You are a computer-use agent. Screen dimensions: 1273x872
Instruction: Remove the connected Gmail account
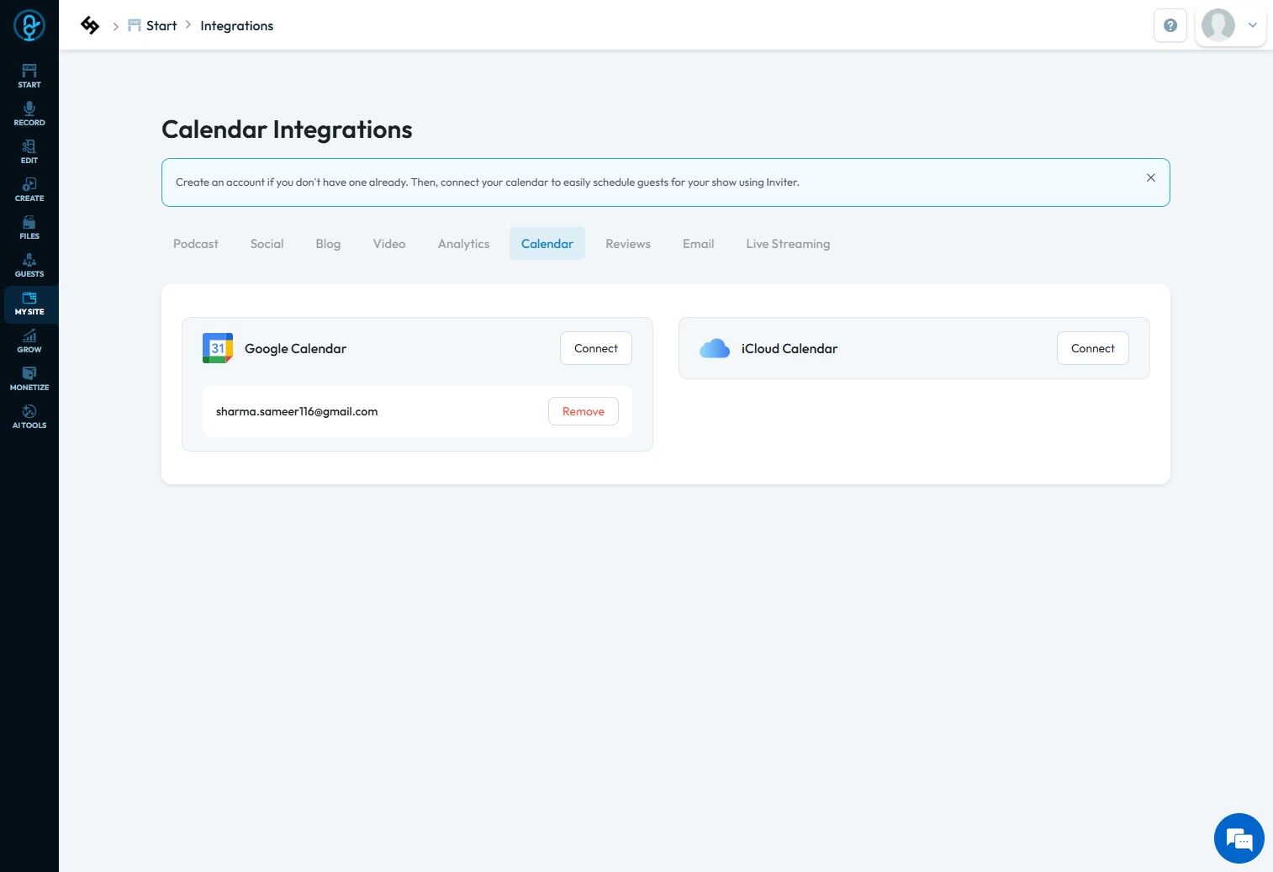tap(583, 411)
